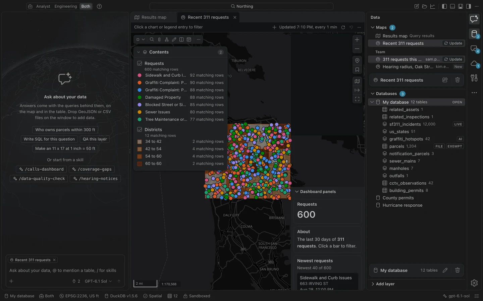The height and width of the screenshot is (301, 483).
Task: Click the bookmark map control
Action: click(357, 70)
